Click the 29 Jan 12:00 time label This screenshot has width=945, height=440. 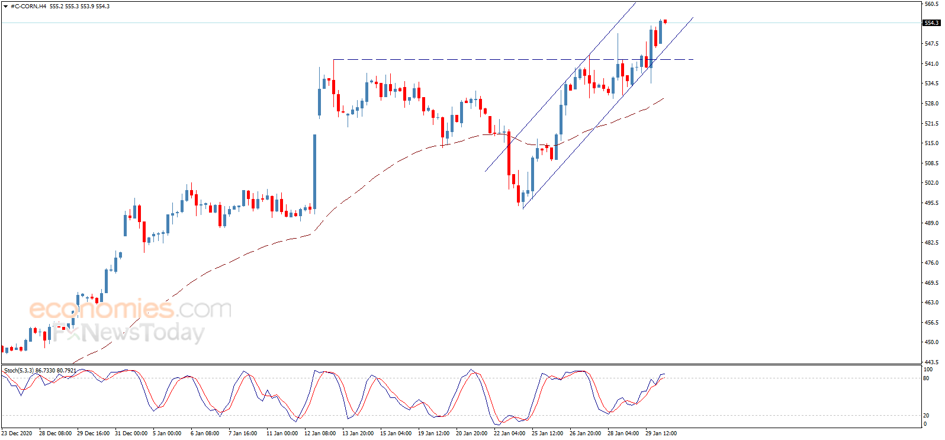click(661, 433)
